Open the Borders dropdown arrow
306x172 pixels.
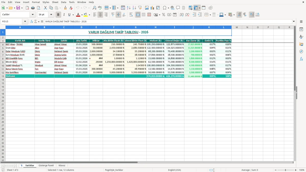point(210,15)
